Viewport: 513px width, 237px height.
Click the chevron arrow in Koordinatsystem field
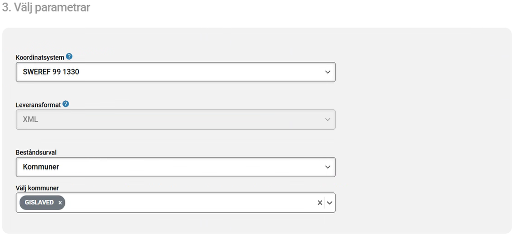click(328, 72)
